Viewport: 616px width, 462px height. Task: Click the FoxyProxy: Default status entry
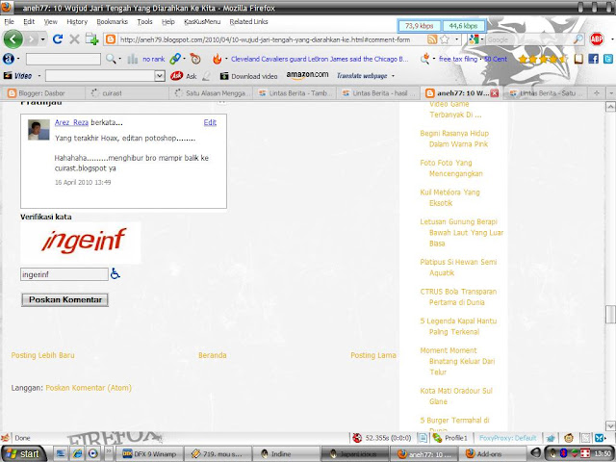507,438
